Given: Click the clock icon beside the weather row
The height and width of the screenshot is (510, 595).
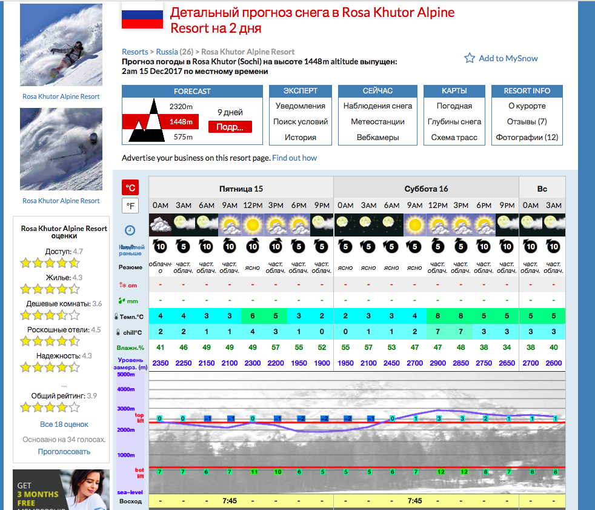Looking at the screenshot, I should tap(130, 230).
